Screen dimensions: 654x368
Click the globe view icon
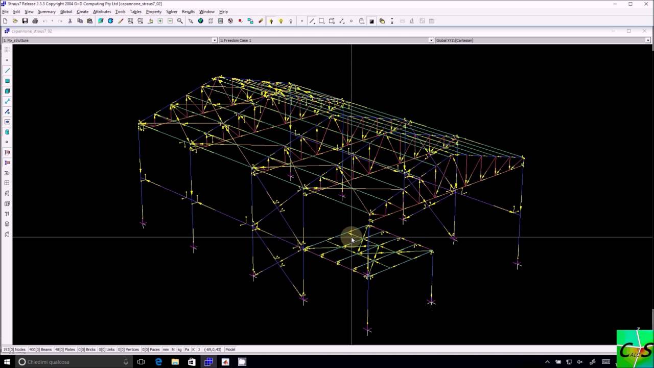coord(200,21)
